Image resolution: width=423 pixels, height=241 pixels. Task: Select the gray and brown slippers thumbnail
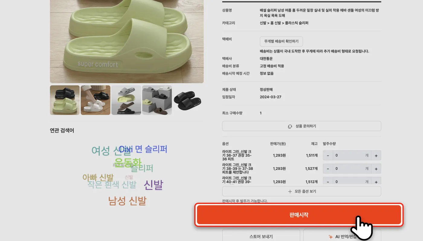[x=126, y=100]
